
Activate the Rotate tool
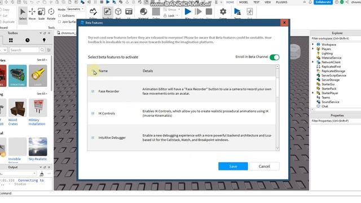[51, 14]
